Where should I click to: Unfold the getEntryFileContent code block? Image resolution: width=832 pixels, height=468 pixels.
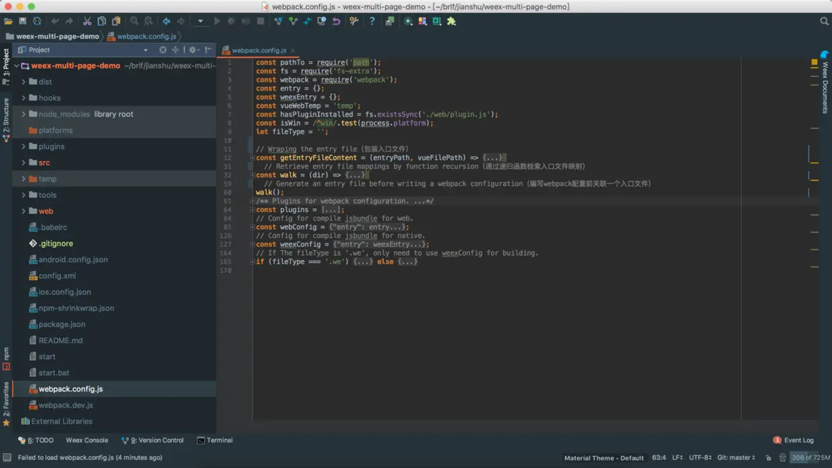click(252, 158)
